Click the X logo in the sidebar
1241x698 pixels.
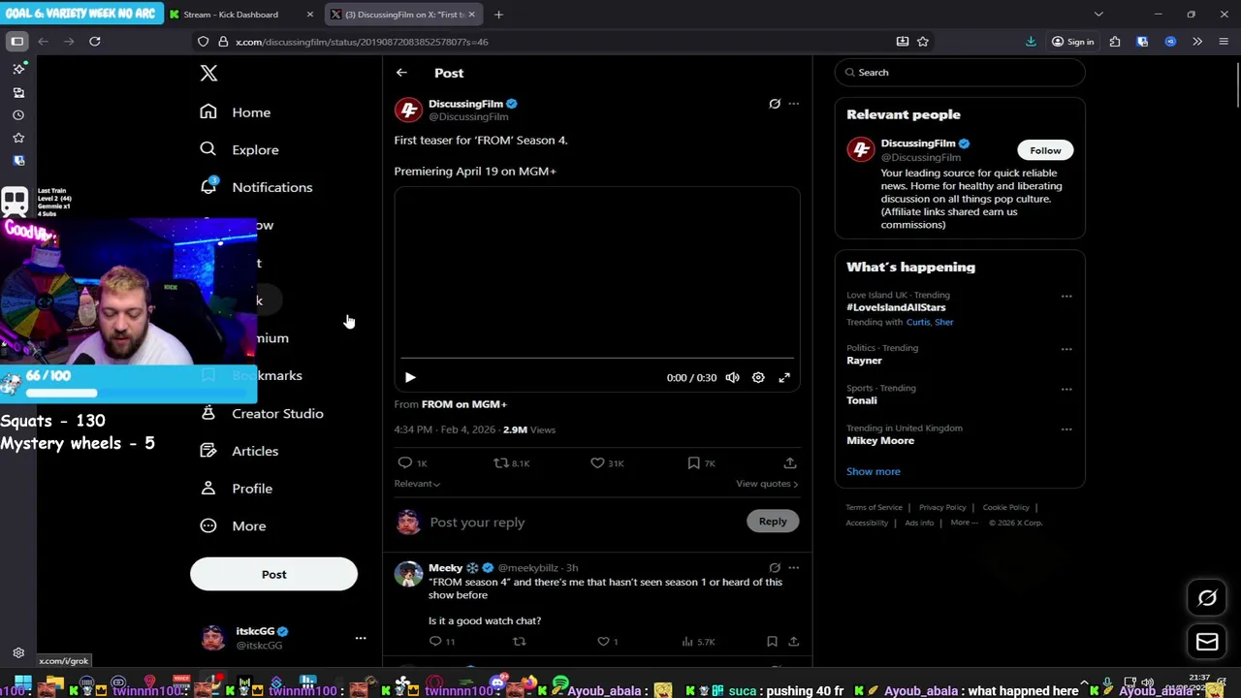208,73
